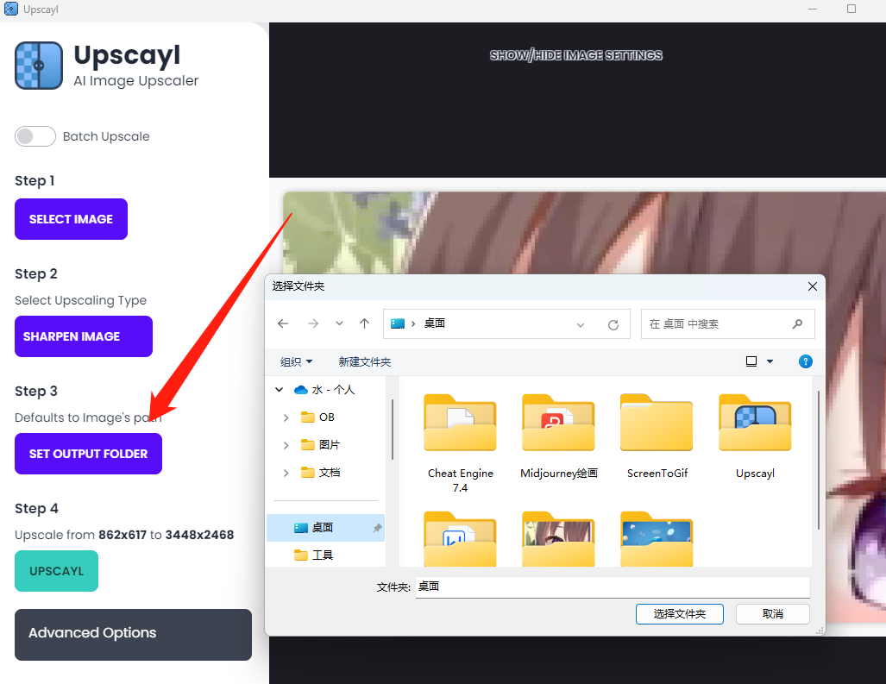Open help with the question mark icon
886x684 pixels.
coord(805,361)
